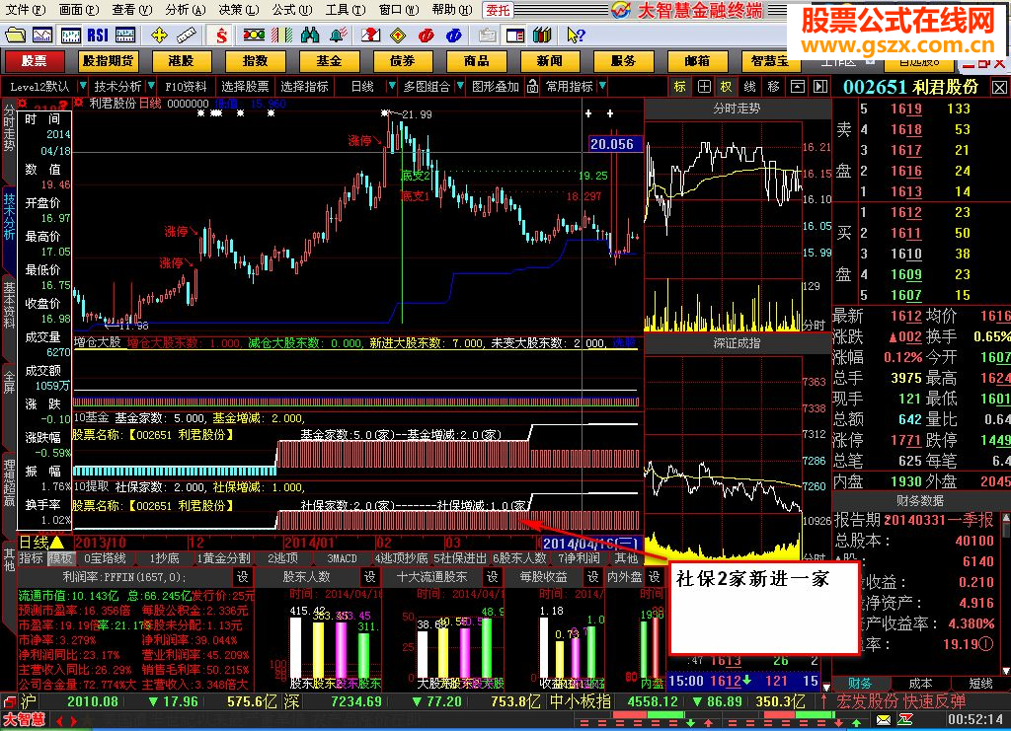This screenshot has width=1011, height=731.
Task: Click the red 股票 category button
Action: [35, 60]
